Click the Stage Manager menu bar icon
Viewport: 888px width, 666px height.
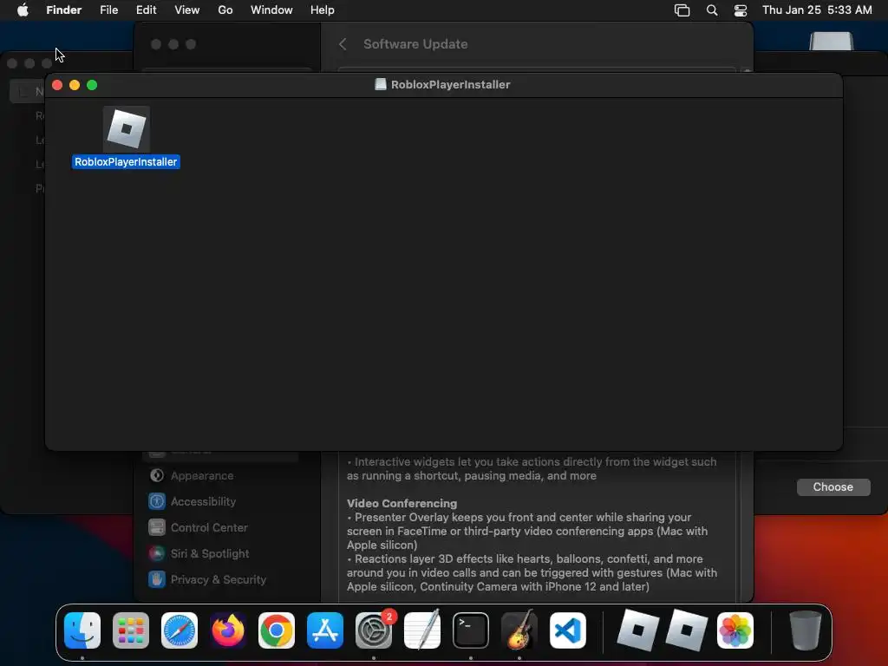pyautogui.click(x=682, y=10)
